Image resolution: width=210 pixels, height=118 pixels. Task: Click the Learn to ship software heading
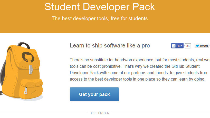[110, 46]
